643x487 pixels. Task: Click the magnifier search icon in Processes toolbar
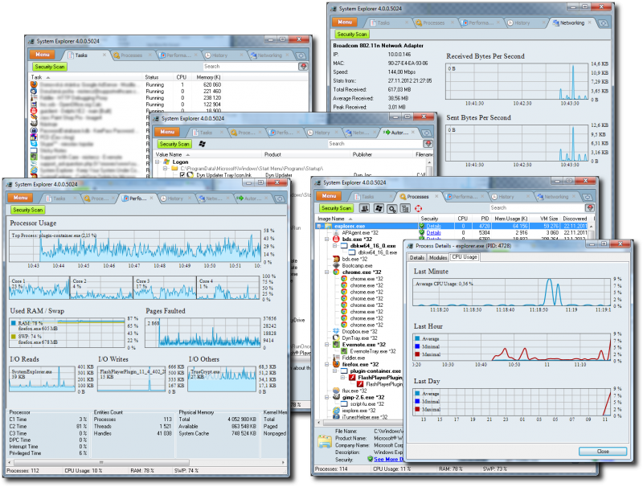point(392,208)
